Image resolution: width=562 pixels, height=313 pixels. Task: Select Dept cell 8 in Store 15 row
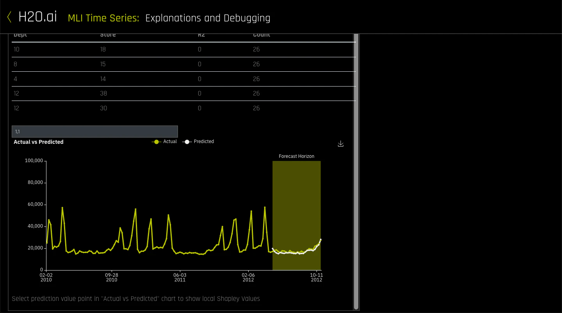(x=15, y=64)
